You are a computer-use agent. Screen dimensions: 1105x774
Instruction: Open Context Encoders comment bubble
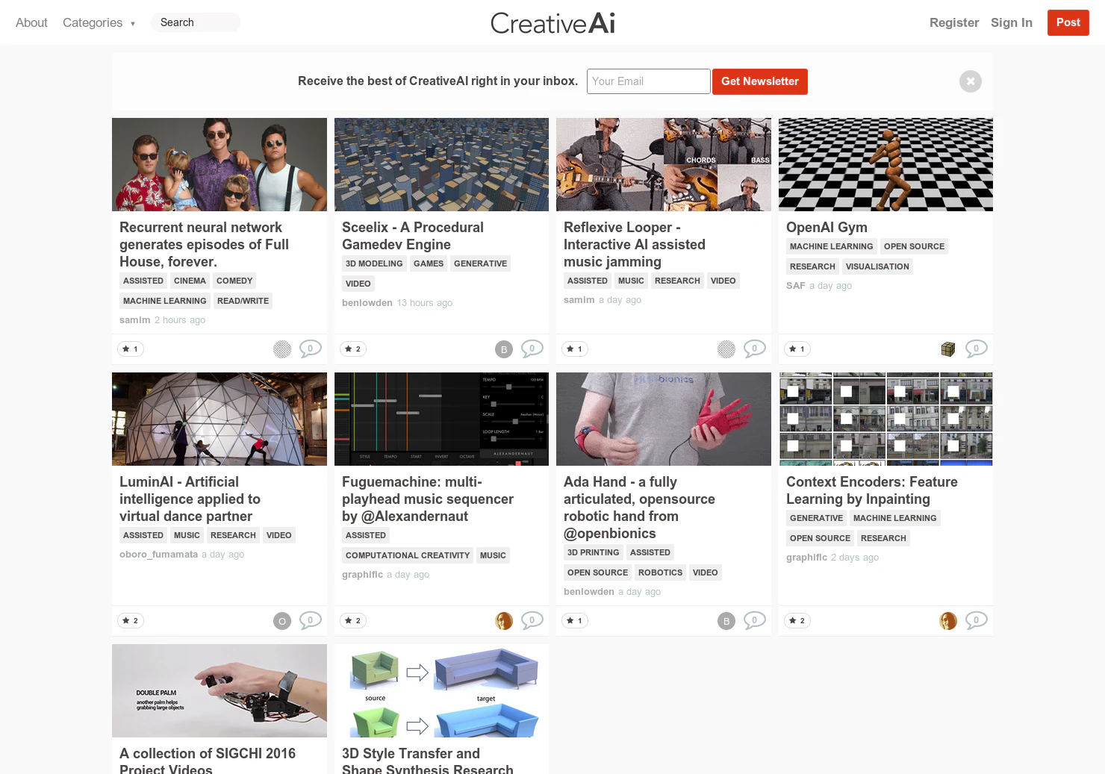(x=977, y=620)
